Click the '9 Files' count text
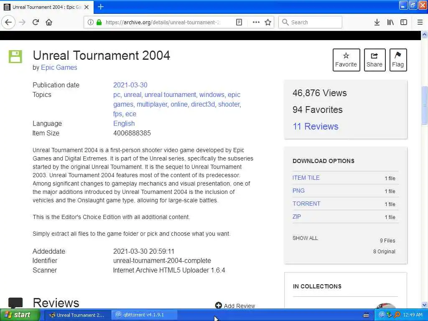Image resolution: width=428 pixels, height=321 pixels. 387,240
